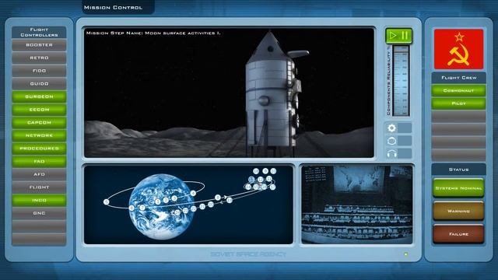The width and height of the screenshot is (498, 280).
Task: Open the gear settings icon
Action: coord(391,128)
